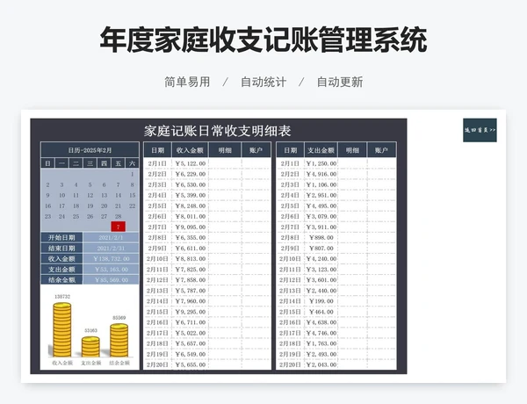This screenshot has width=527, height=404.
Task: Select expense amount ￥464.00
Action: pos(321,312)
